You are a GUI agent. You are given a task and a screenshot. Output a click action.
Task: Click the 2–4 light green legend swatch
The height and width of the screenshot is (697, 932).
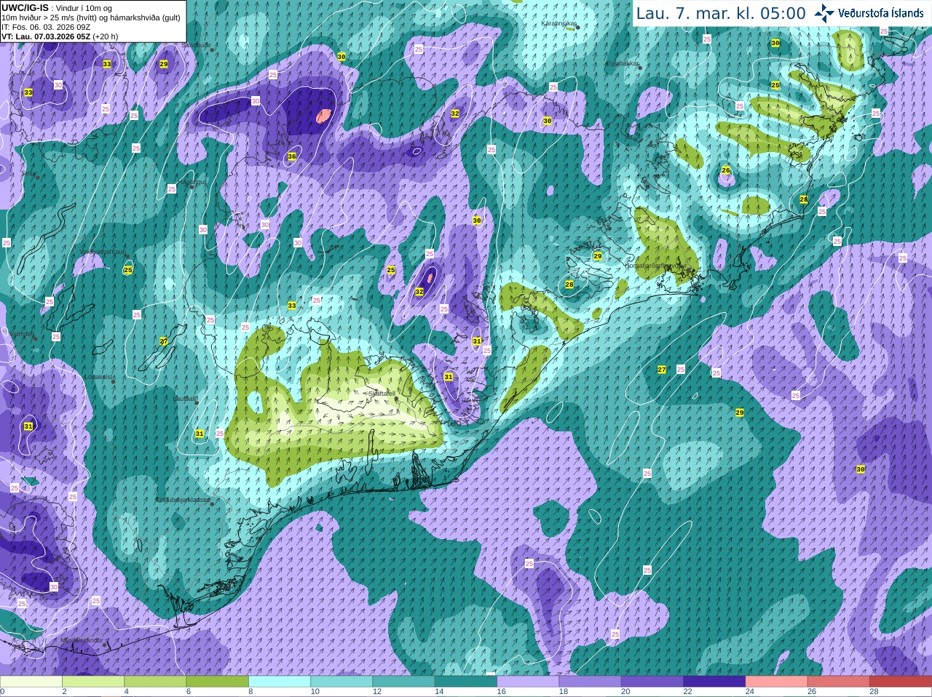(93, 681)
